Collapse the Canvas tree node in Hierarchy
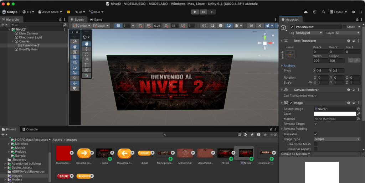Image resolution: width=365 pixels, height=183 pixels. pyautogui.click(x=13, y=41)
